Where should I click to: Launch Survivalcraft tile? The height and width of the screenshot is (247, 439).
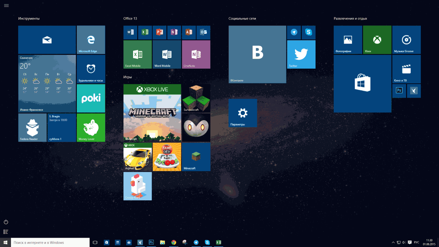(196, 98)
